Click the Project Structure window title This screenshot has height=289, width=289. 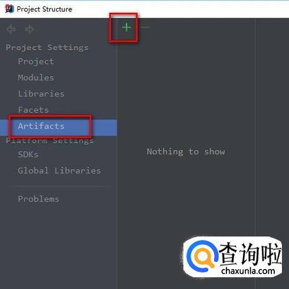pos(44,9)
